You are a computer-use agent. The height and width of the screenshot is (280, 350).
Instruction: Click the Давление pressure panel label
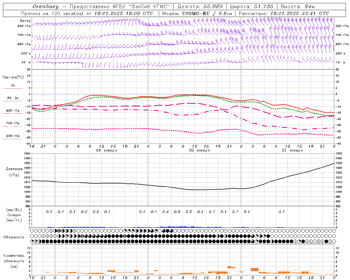pyautogui.click(x=14, y=169)
